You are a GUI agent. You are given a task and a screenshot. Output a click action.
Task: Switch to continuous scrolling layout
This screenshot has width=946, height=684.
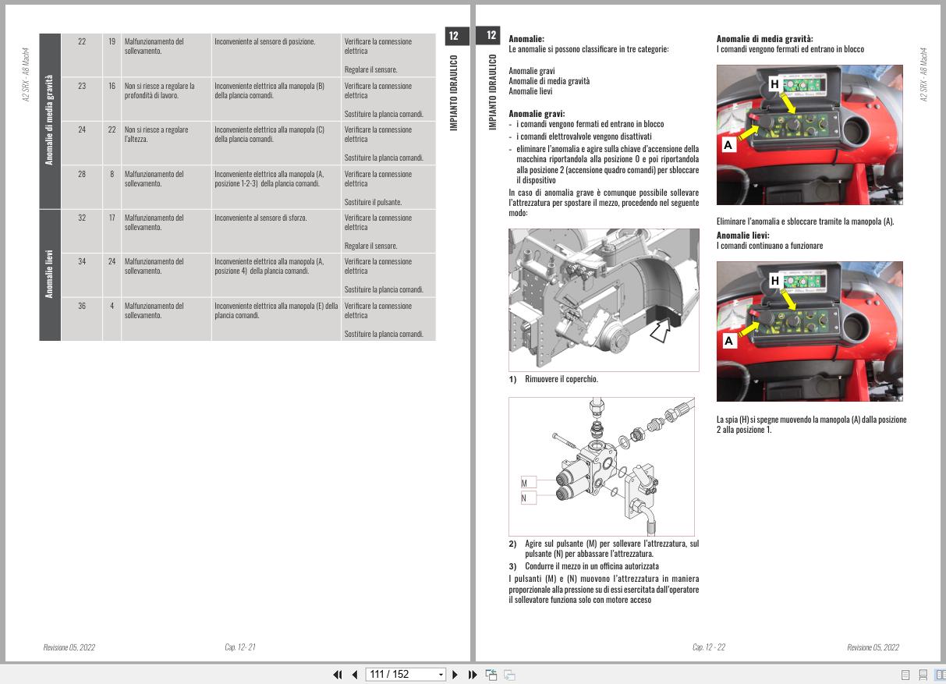pos(923,675)
